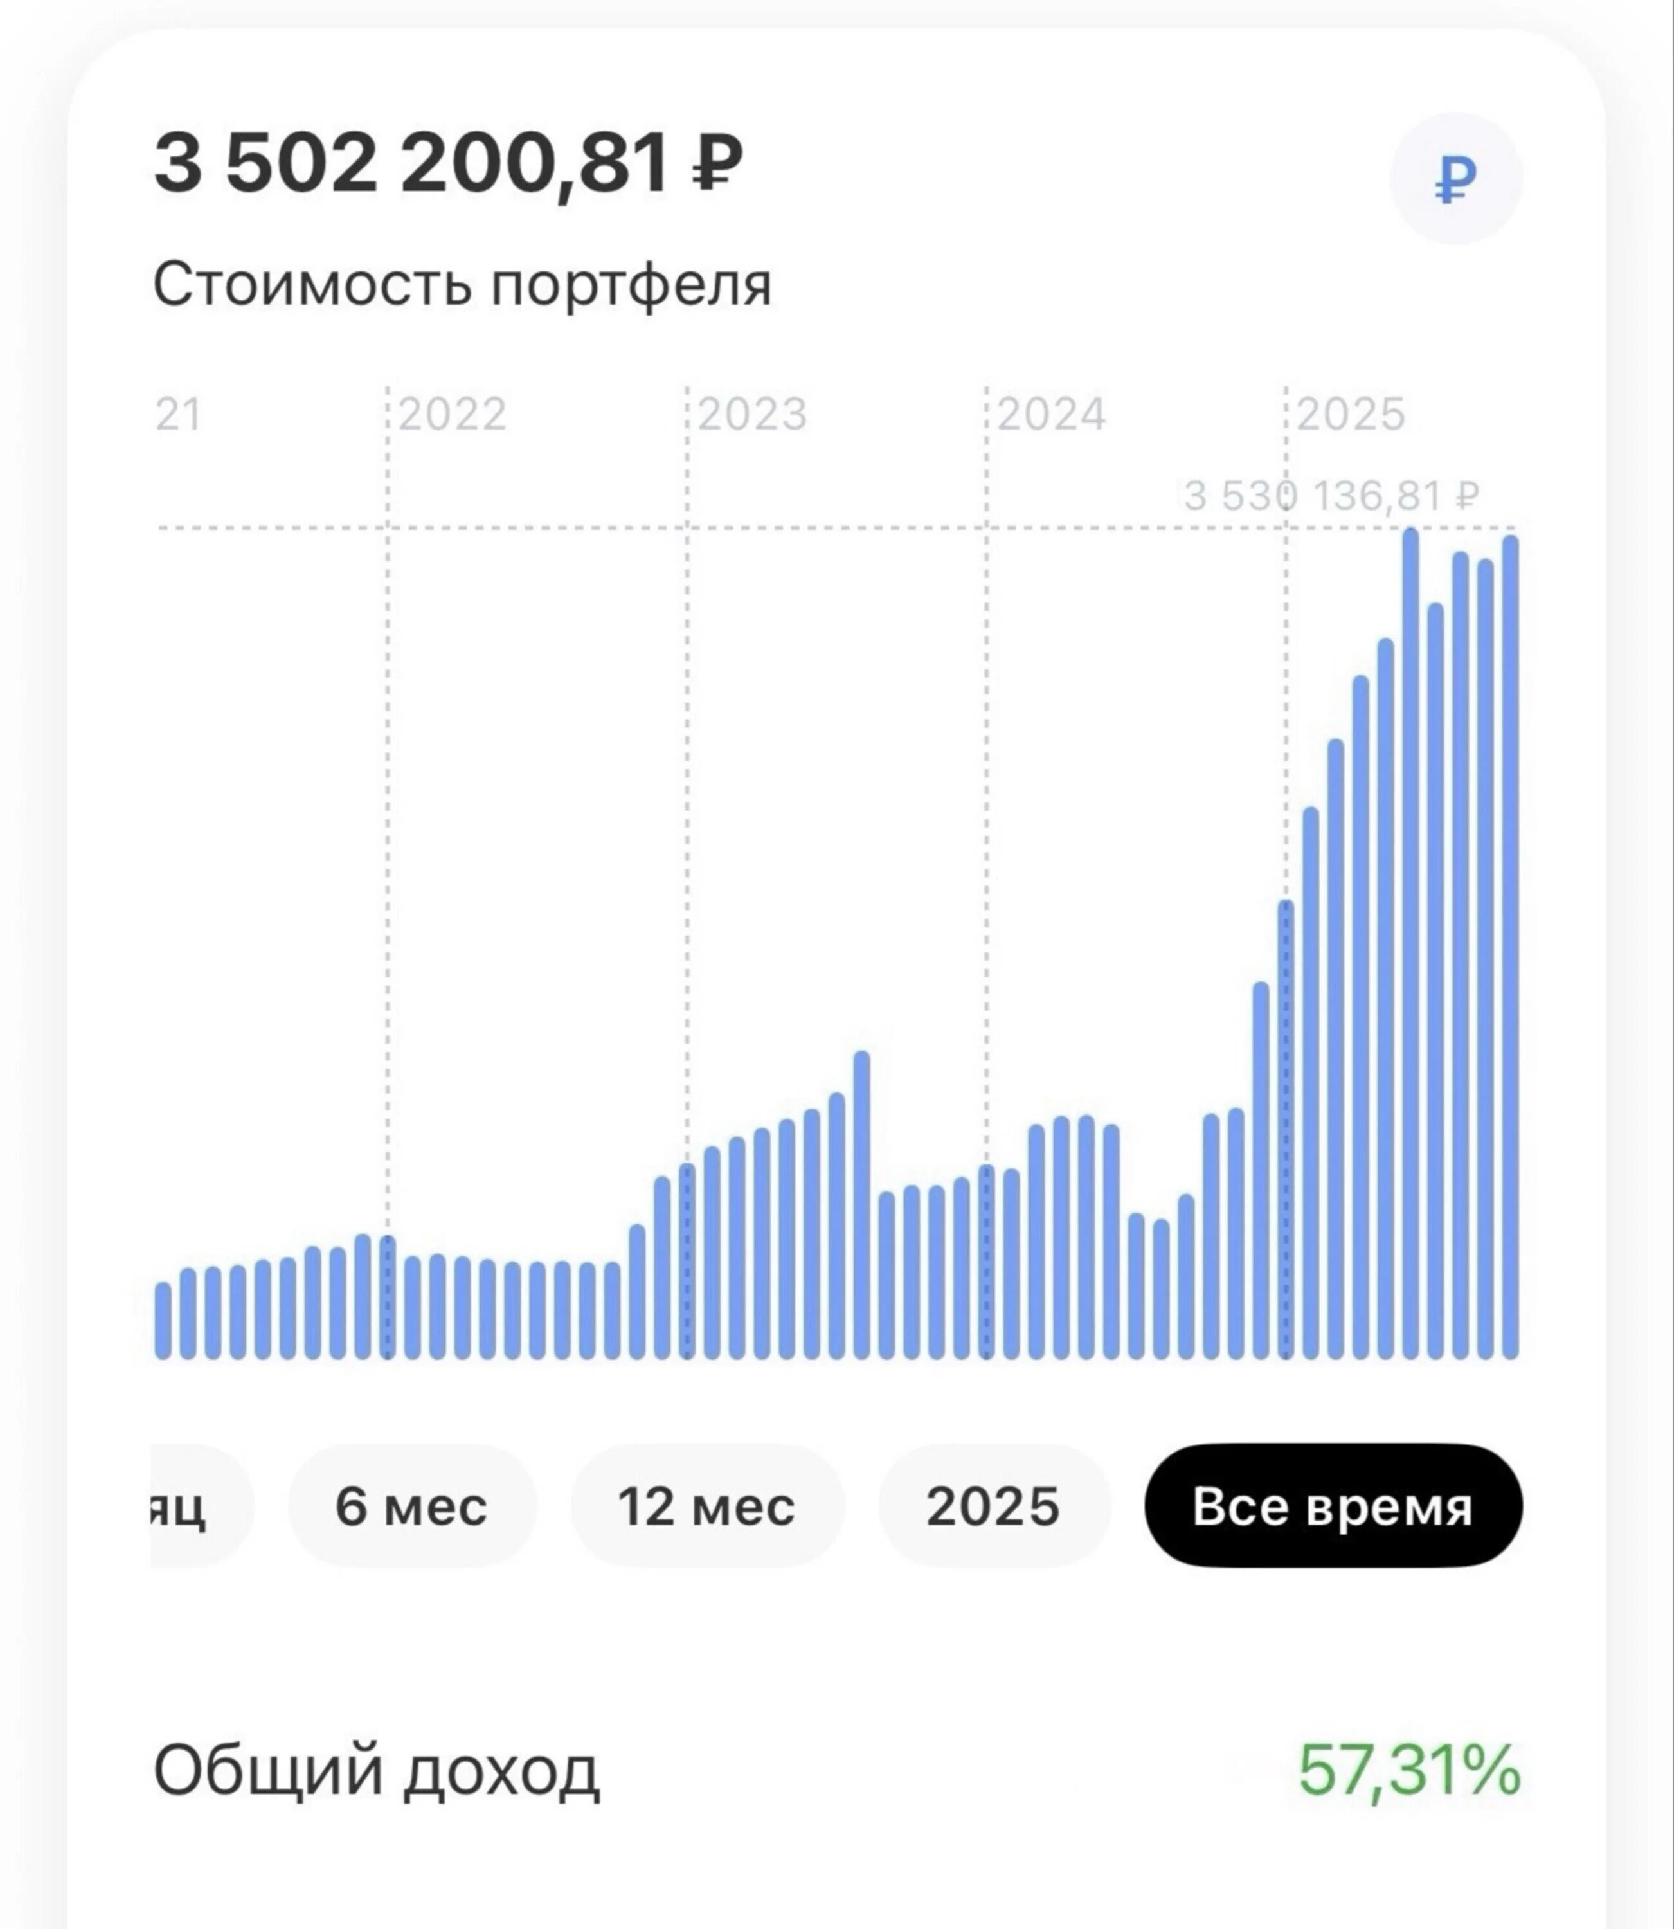The height and width of the screenshot is (1929, 1674).
Task: Tap the ruble currency icon
Action: click(x=1455, y=179)
